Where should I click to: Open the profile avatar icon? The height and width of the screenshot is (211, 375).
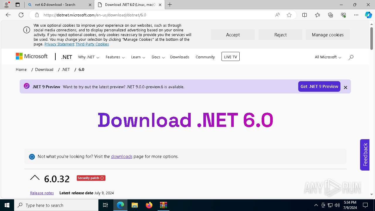6,4
